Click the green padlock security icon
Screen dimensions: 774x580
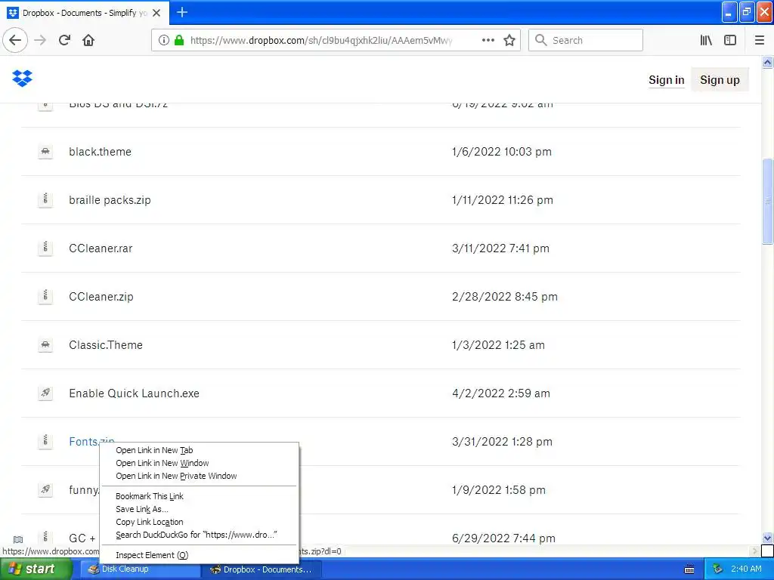pyautogui.click(x=179, y=40)
